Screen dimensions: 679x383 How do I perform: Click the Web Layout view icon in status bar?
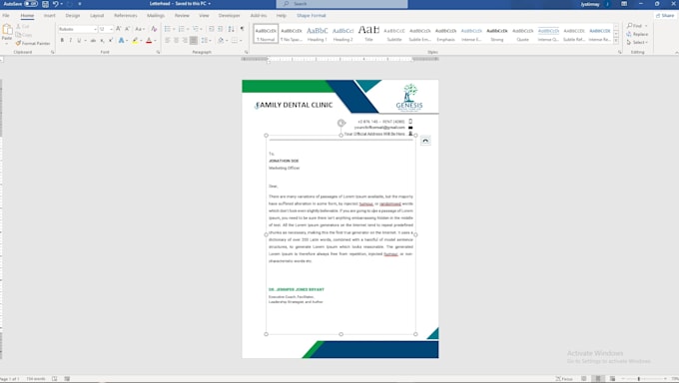coord(612,379)
